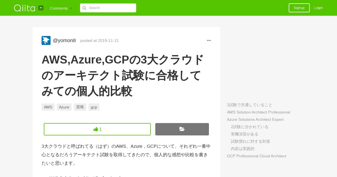Open the article options ellipsis menu
The width and height of the screenshot is (337, 177).
209,40
